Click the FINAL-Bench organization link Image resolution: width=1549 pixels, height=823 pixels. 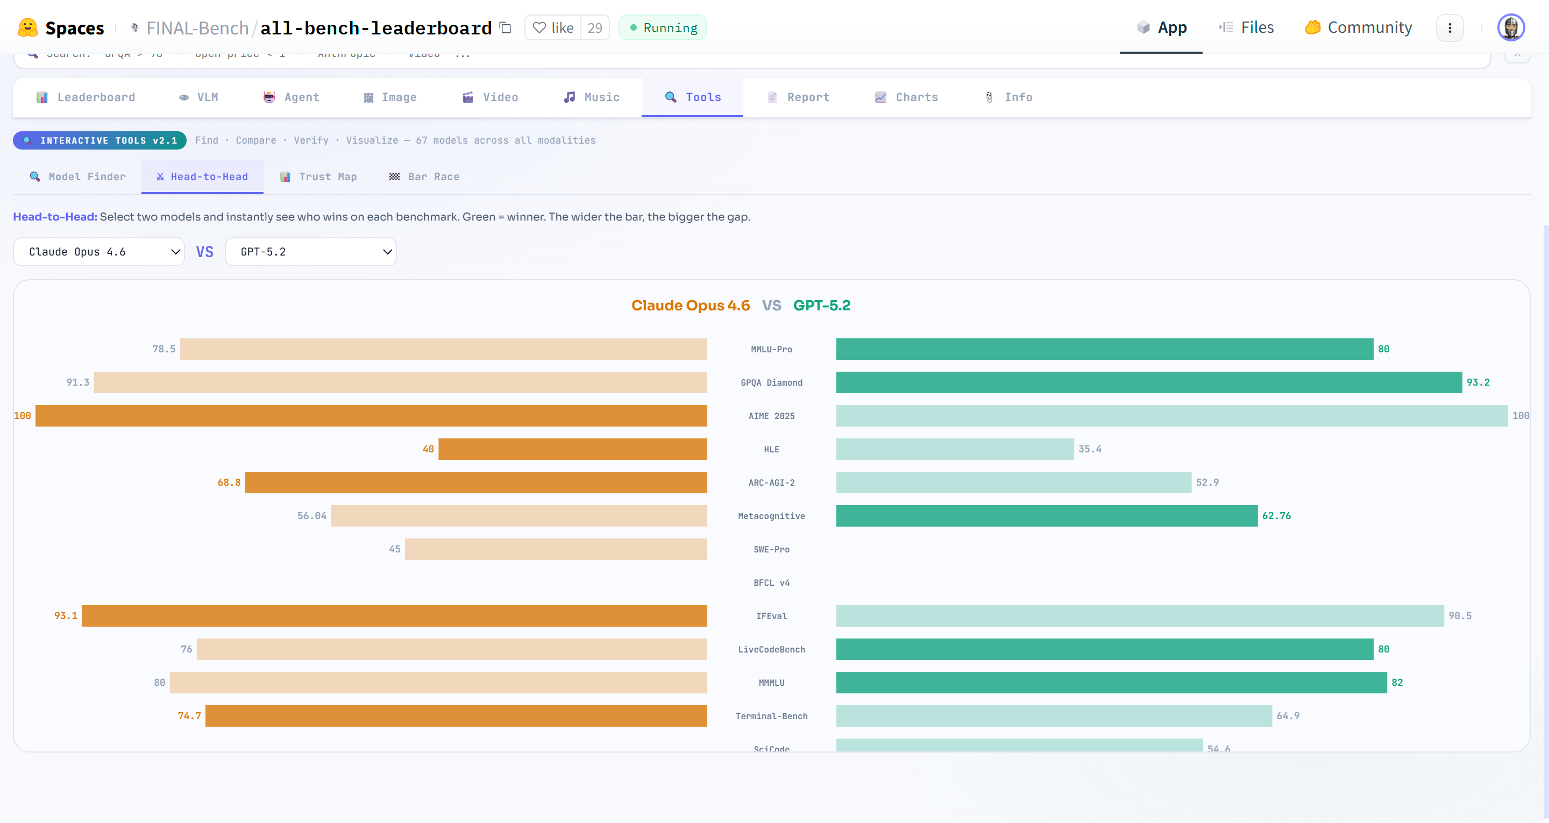[197, 27]
